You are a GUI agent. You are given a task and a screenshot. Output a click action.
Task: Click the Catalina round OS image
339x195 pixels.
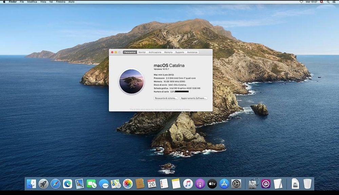(132, 81)
